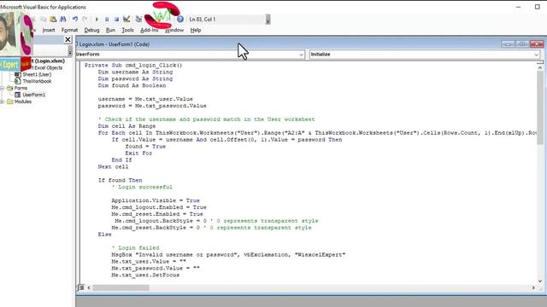Click the 'Dim found As Boolean' line

(132, 85)
